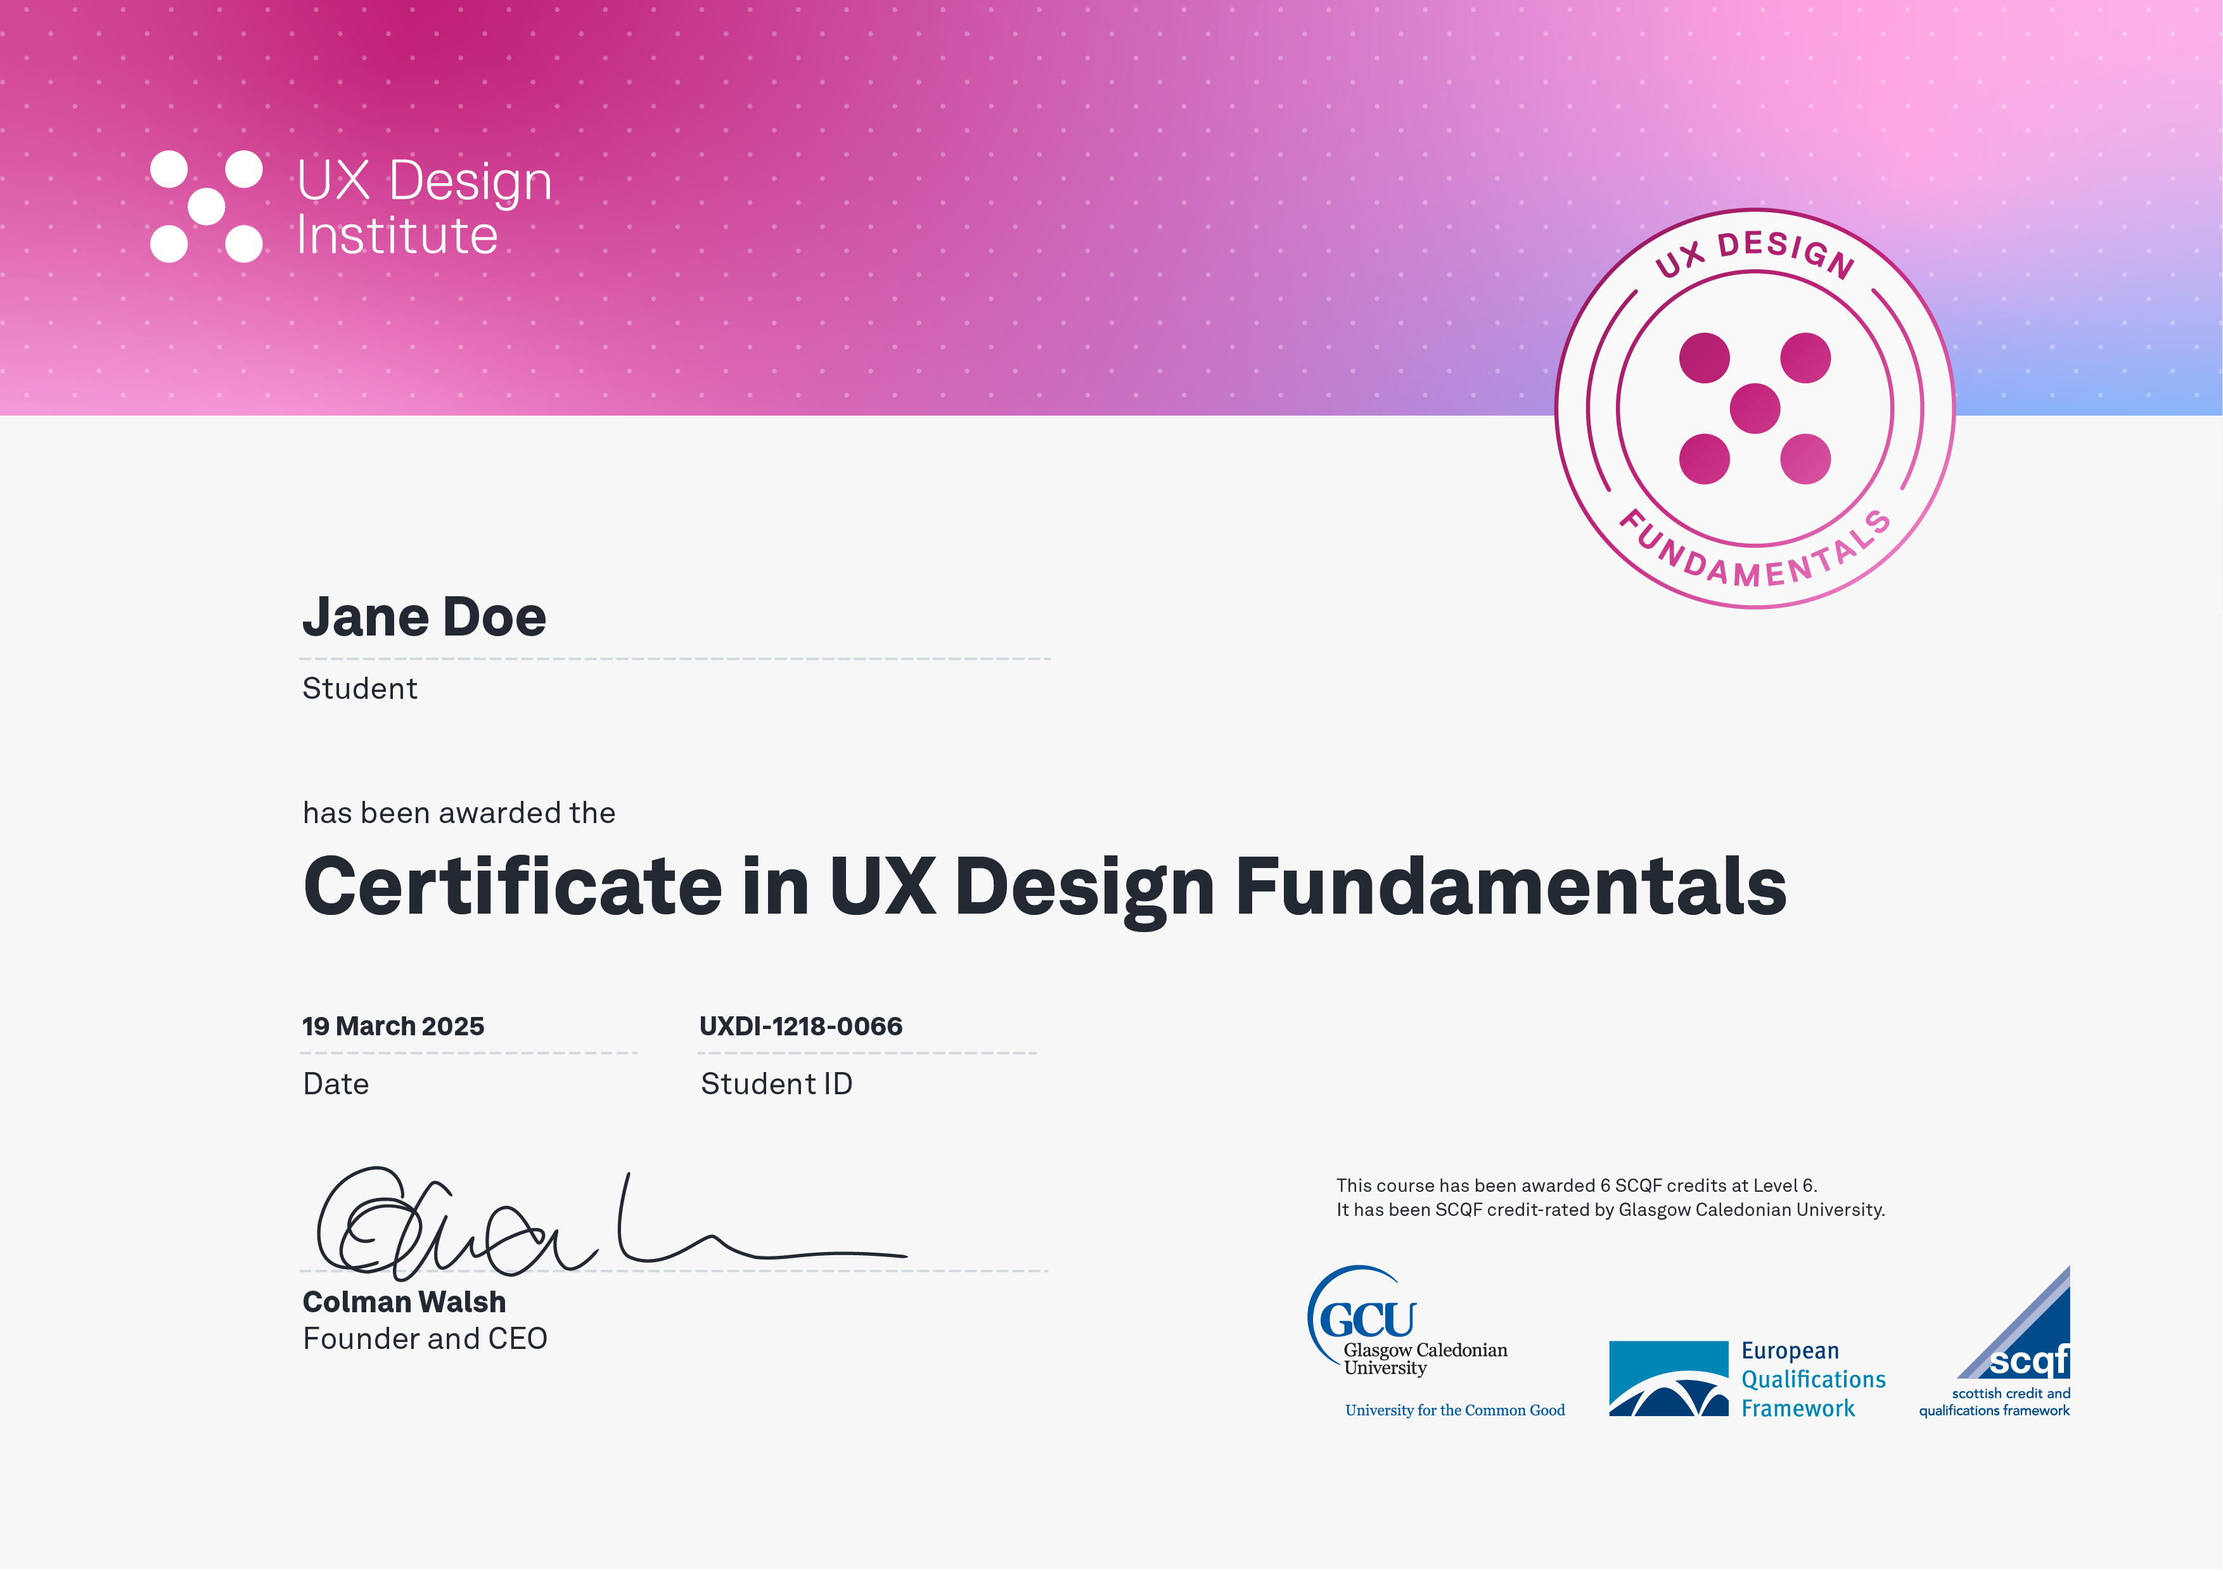This screenshot has height=1572, width=2223.
Task: Click the UX Design Fundamentals badge
Action: pos(1755,409)
